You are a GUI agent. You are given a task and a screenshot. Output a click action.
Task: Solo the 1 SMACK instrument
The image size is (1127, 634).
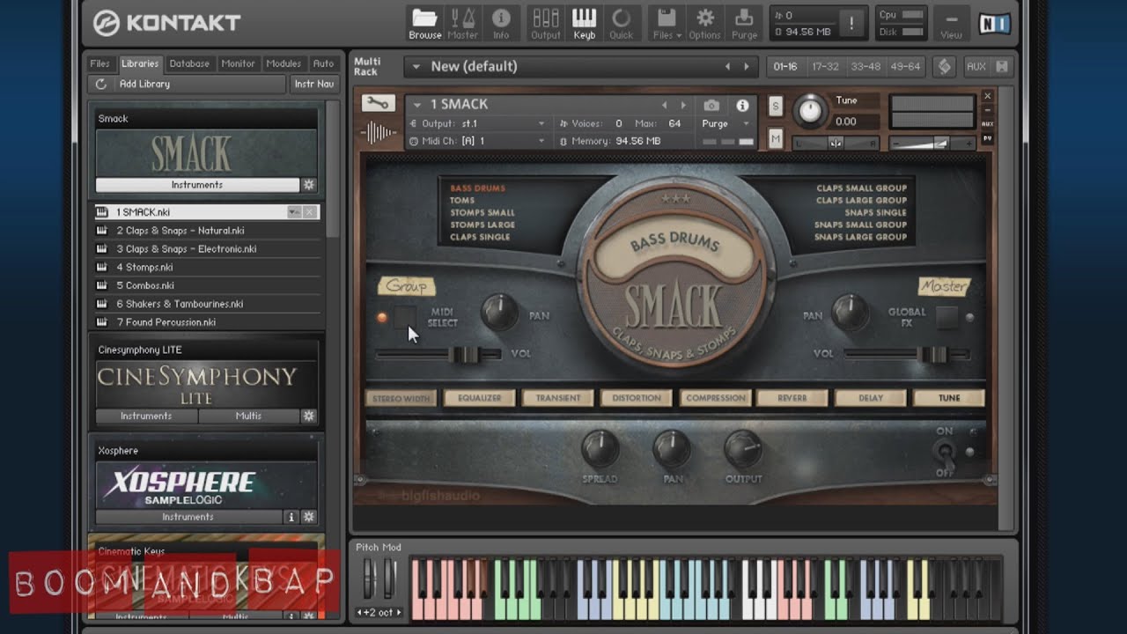pyautogui.click(x=776, y=106)
